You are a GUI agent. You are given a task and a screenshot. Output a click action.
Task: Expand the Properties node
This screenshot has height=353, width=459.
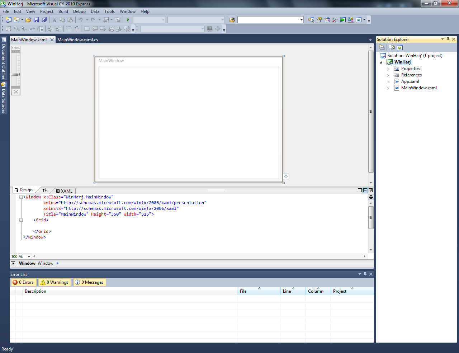point(388,69)
